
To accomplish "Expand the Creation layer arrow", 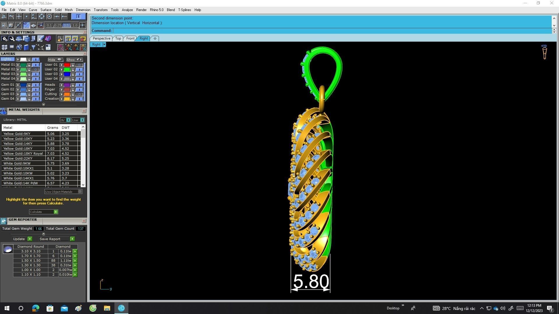I will point(61,99).
